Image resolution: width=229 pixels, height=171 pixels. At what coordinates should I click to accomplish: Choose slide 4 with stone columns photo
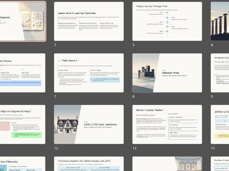click(220, 21)
